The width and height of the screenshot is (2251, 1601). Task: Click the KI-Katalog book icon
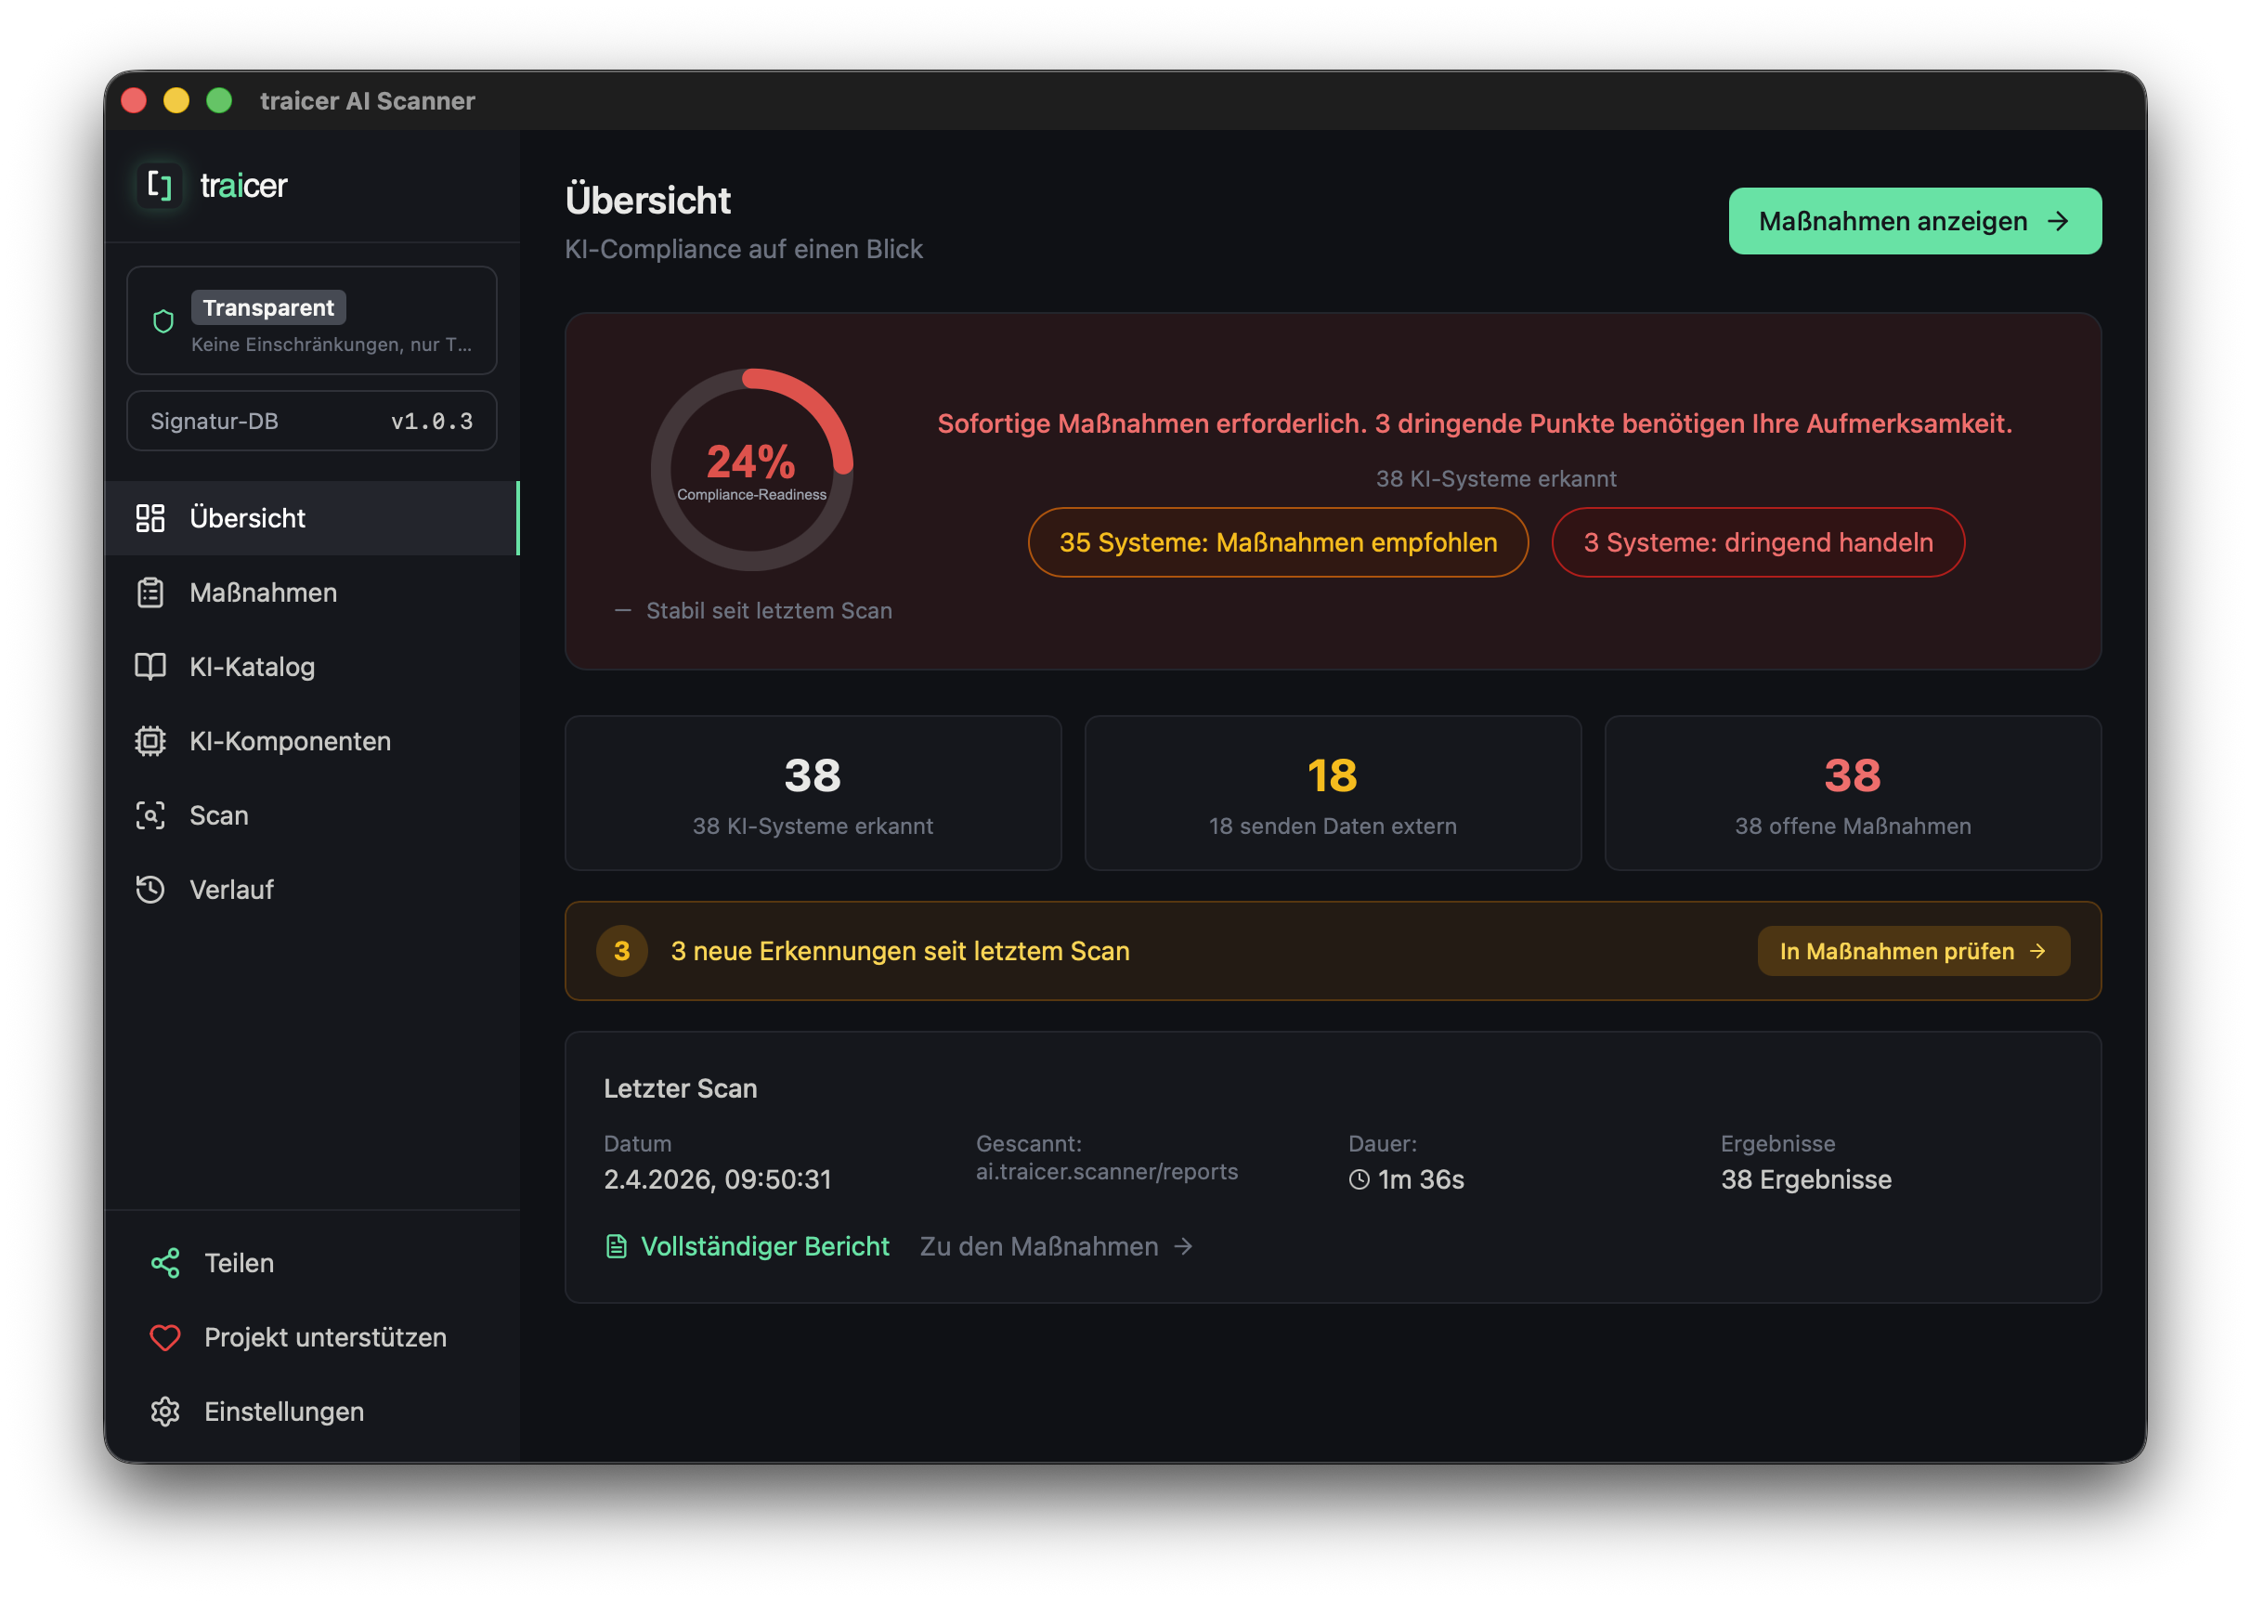(150, 667)
